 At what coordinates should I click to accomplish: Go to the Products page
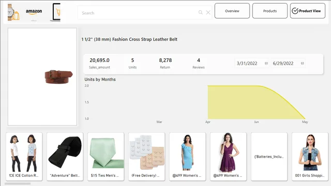(x=270, y=11)
